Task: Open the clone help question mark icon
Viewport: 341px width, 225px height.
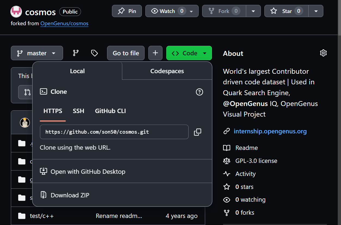Action: click(199, 92)
